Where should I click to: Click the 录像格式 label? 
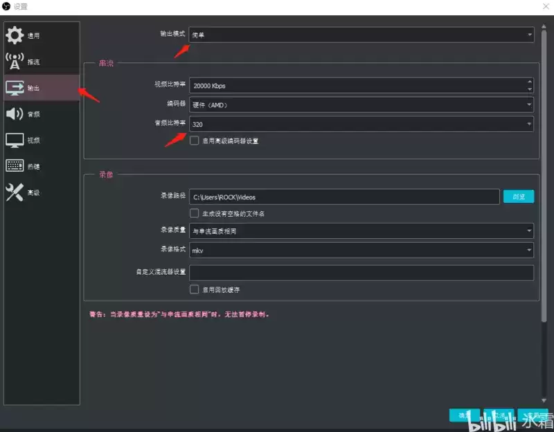pyautogui.click(x=172, y=249)
